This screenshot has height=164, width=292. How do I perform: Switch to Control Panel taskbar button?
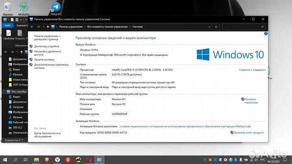pos(99,160)
